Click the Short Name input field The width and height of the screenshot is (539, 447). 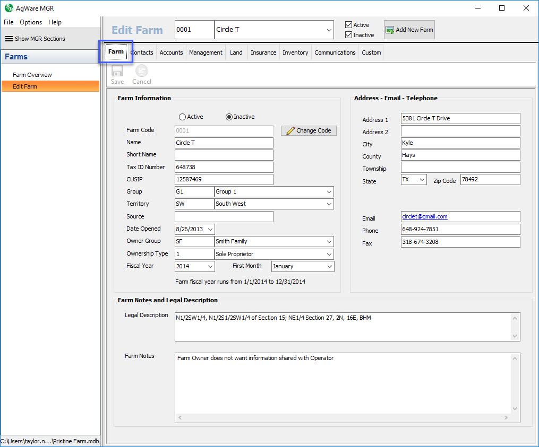(x=224, y=155)
